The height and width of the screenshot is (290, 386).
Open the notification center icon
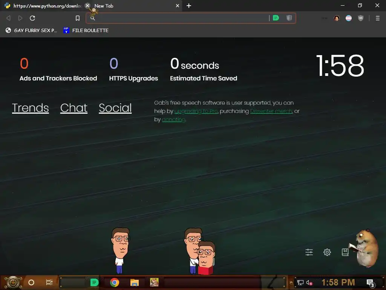370,283
